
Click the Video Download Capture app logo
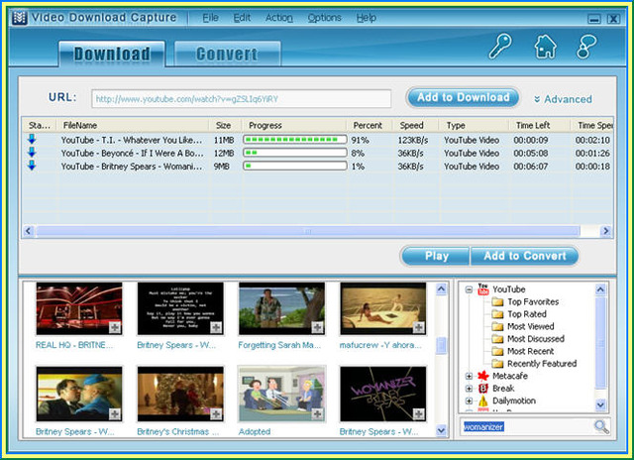[20, 18]
